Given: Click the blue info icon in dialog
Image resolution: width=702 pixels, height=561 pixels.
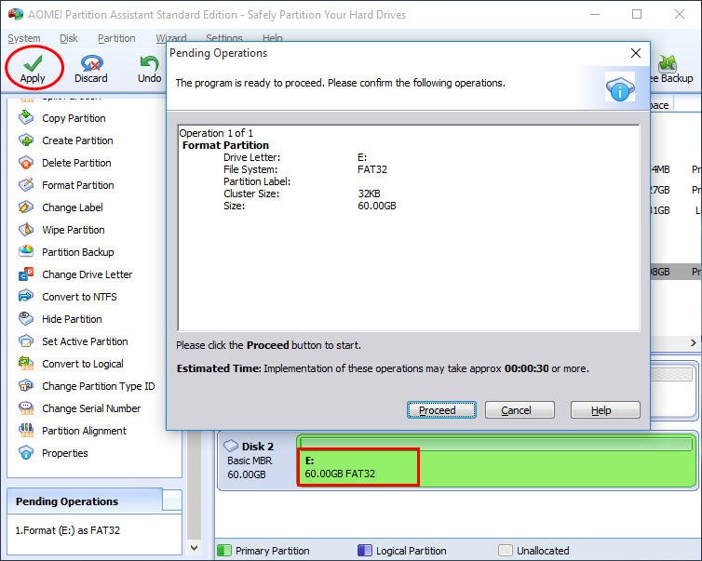Looking at the screenshot, I should 620,87.
